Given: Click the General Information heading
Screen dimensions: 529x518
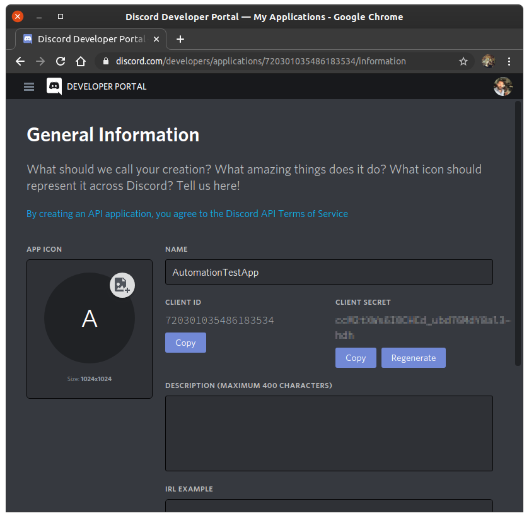Looking at the screenshot, I should tap(113, 135).
